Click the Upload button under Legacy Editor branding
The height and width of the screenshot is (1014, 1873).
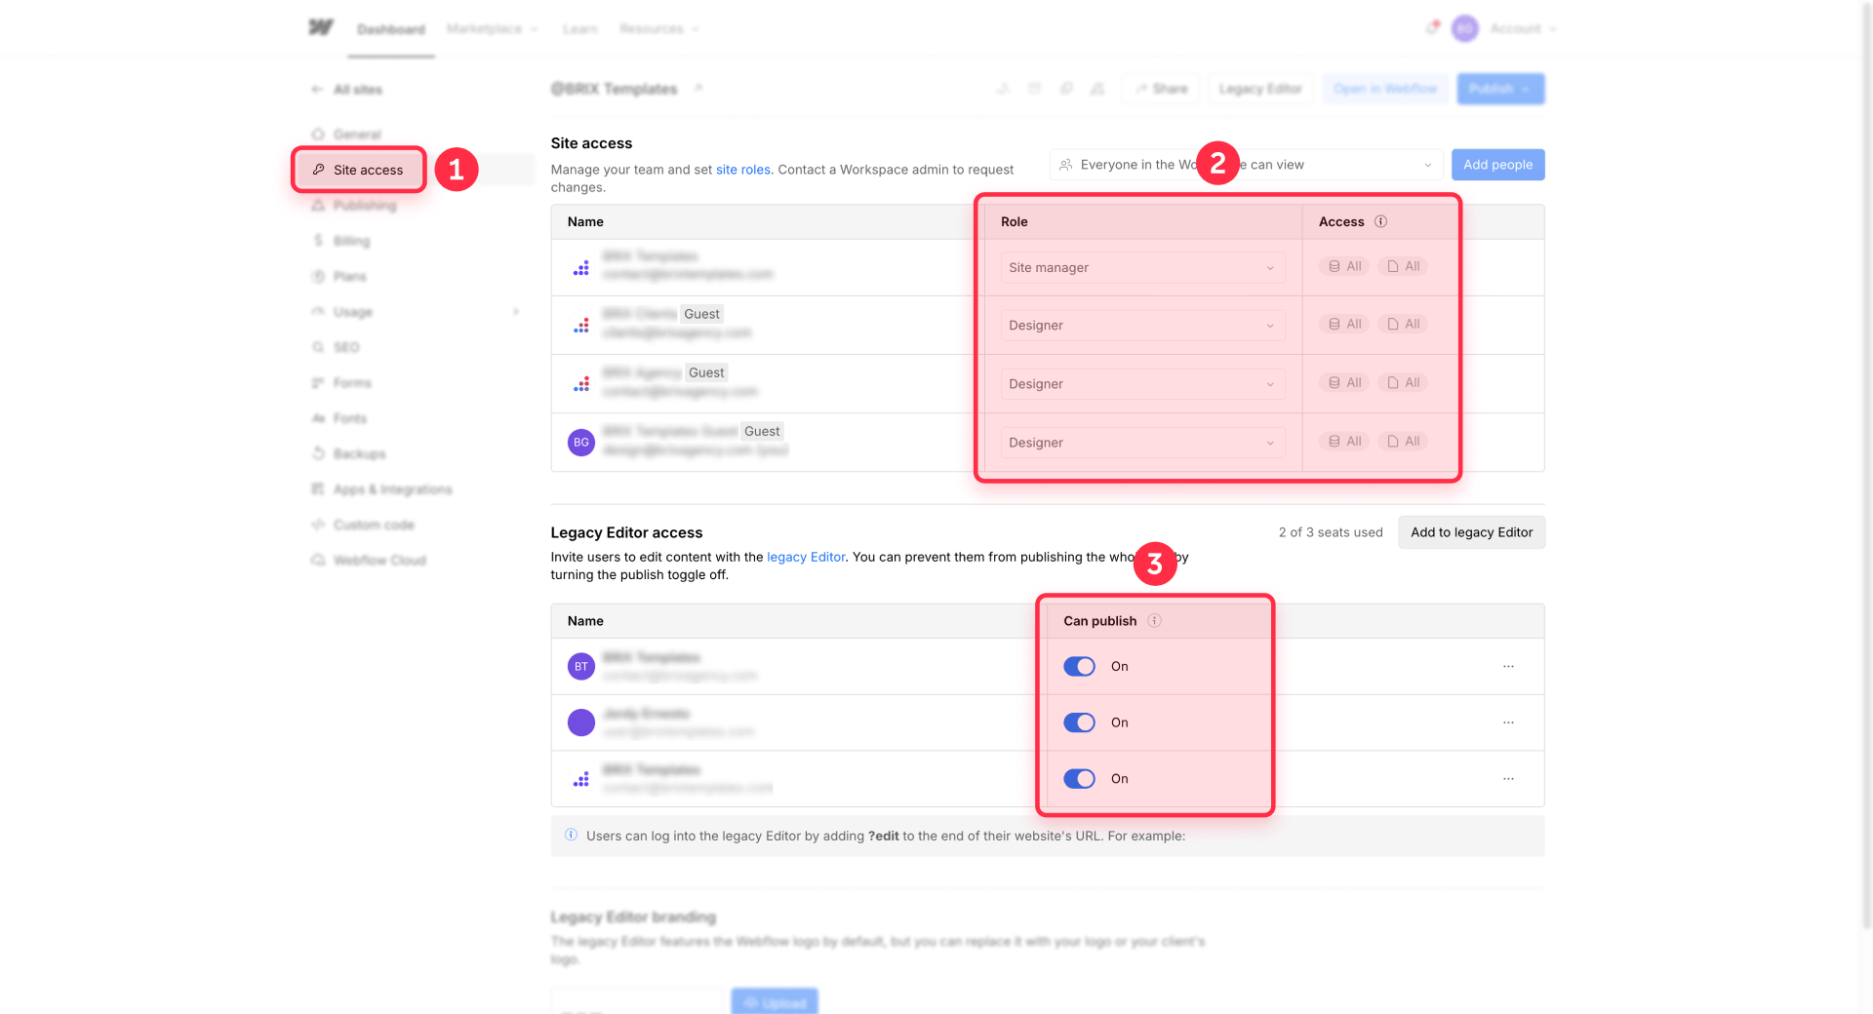click(x=775, y=1001)
